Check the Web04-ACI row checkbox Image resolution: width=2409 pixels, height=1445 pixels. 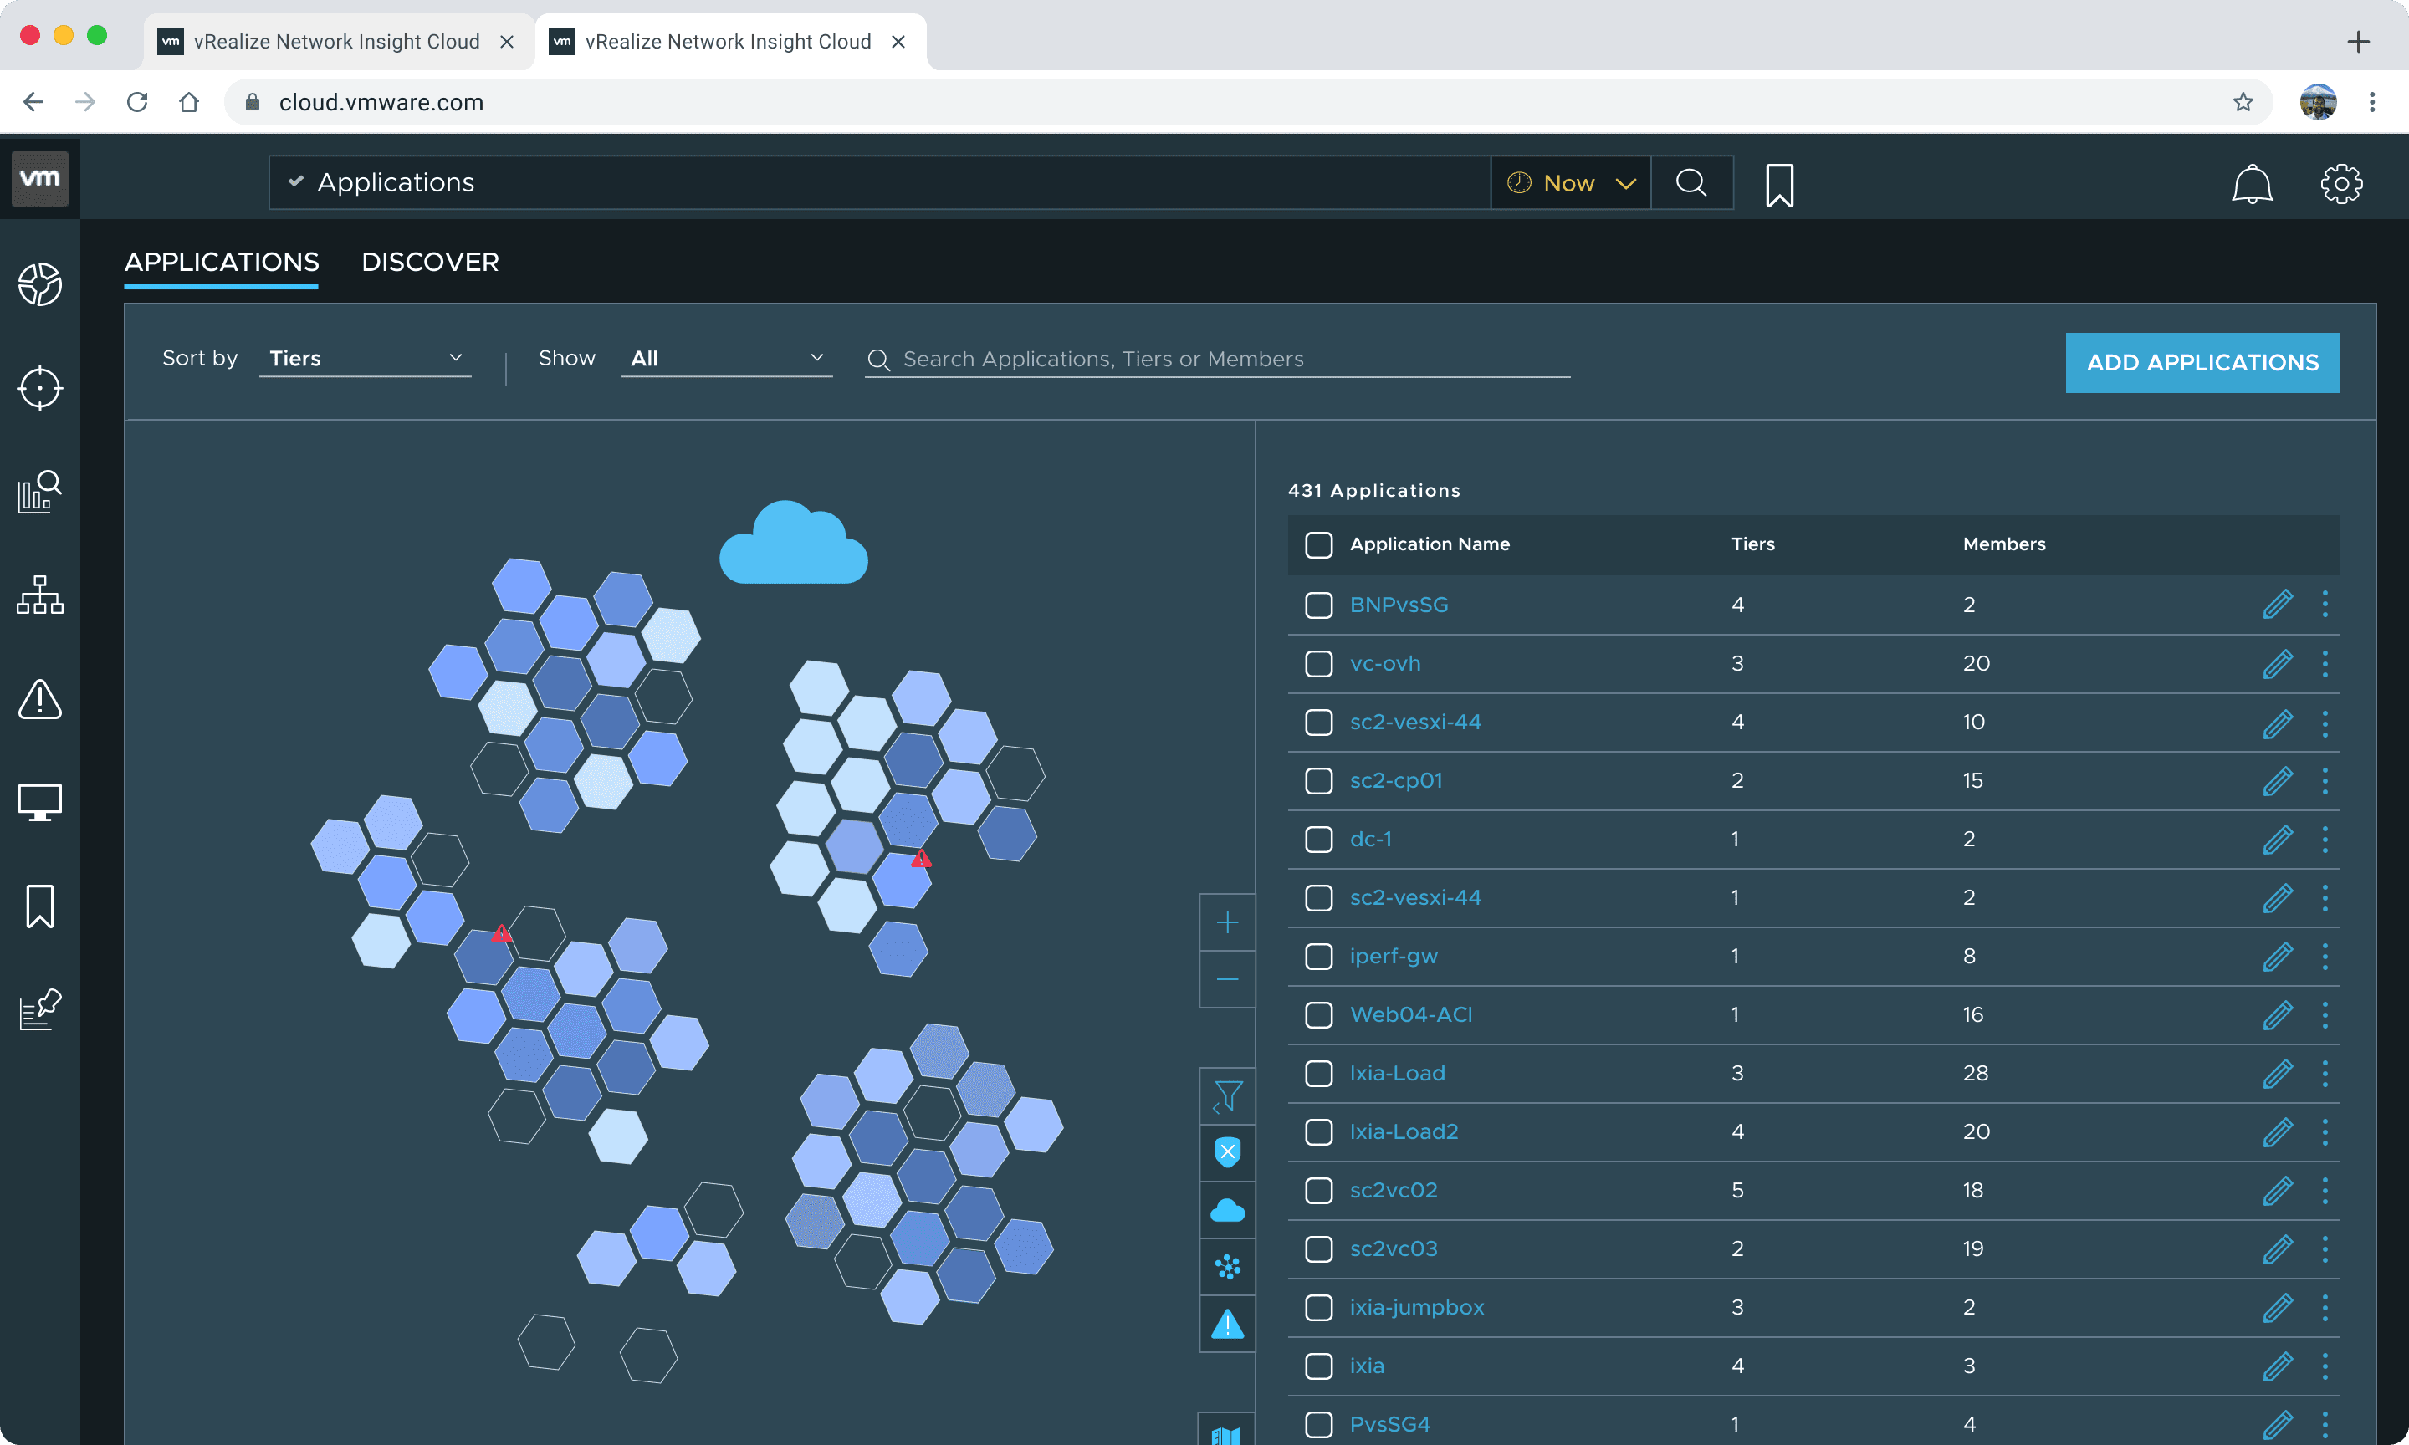[x=1319, y=1014]
